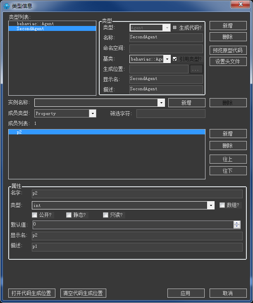The width and height of the screenshot is (253, 303).
Task: Move the member up with 往上
Action: 228,159
